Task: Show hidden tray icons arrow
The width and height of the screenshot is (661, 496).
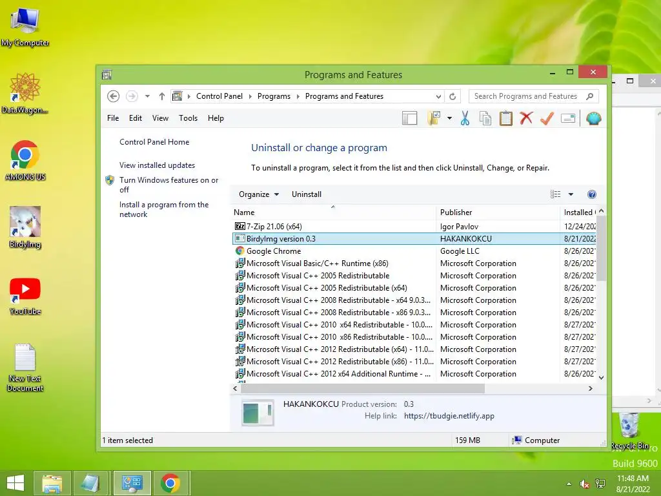Action: pos(569,484)
